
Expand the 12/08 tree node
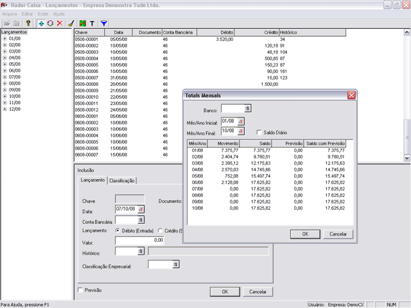4,109
